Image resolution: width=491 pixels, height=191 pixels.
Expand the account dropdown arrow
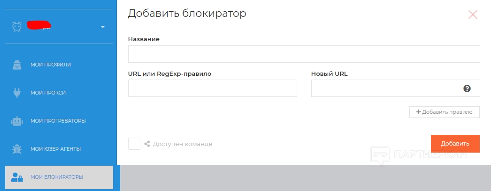[103, 27]
